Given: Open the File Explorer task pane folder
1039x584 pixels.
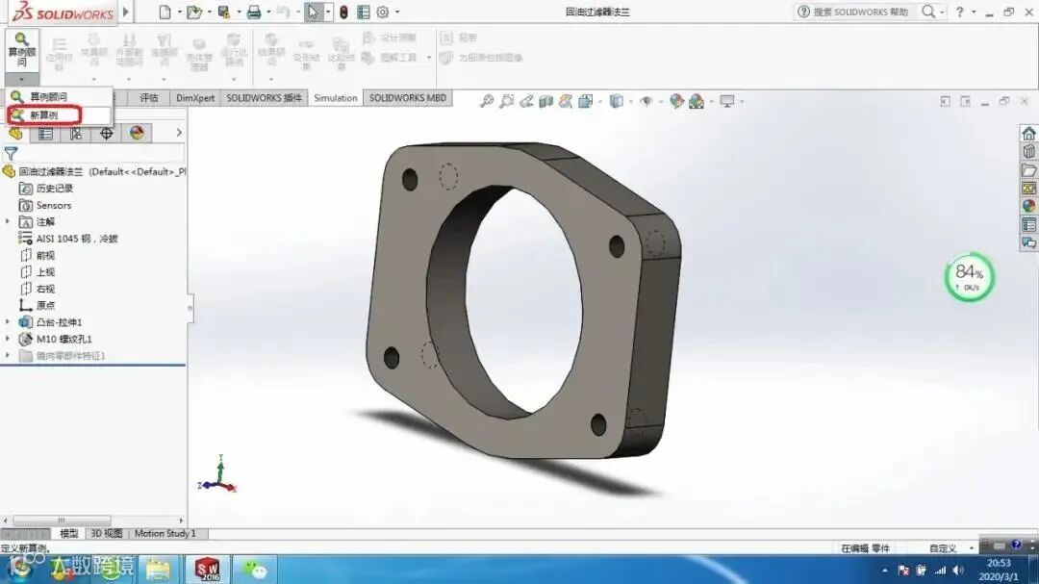Looking at the screenshot, I should pyautogui.click(x=1028, y=170).
